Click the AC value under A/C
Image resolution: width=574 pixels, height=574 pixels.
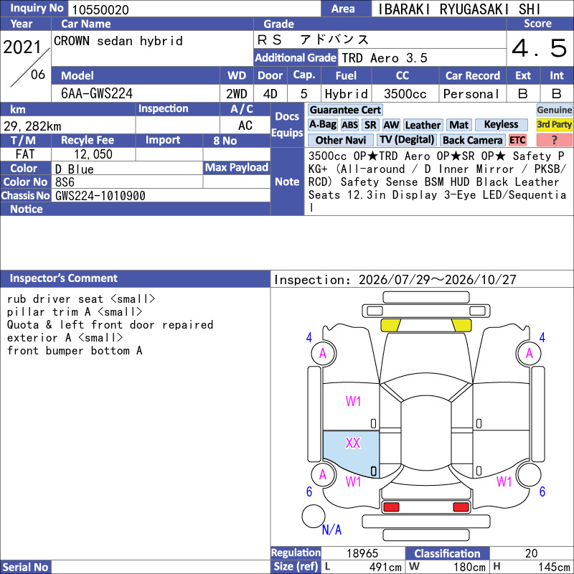(x=245, y=126)
